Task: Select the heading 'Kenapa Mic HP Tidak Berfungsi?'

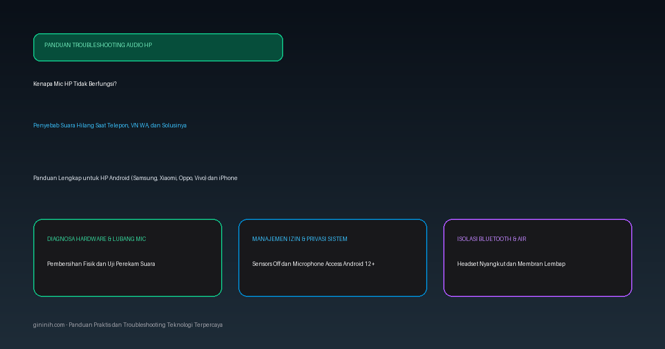Action: 75,84
